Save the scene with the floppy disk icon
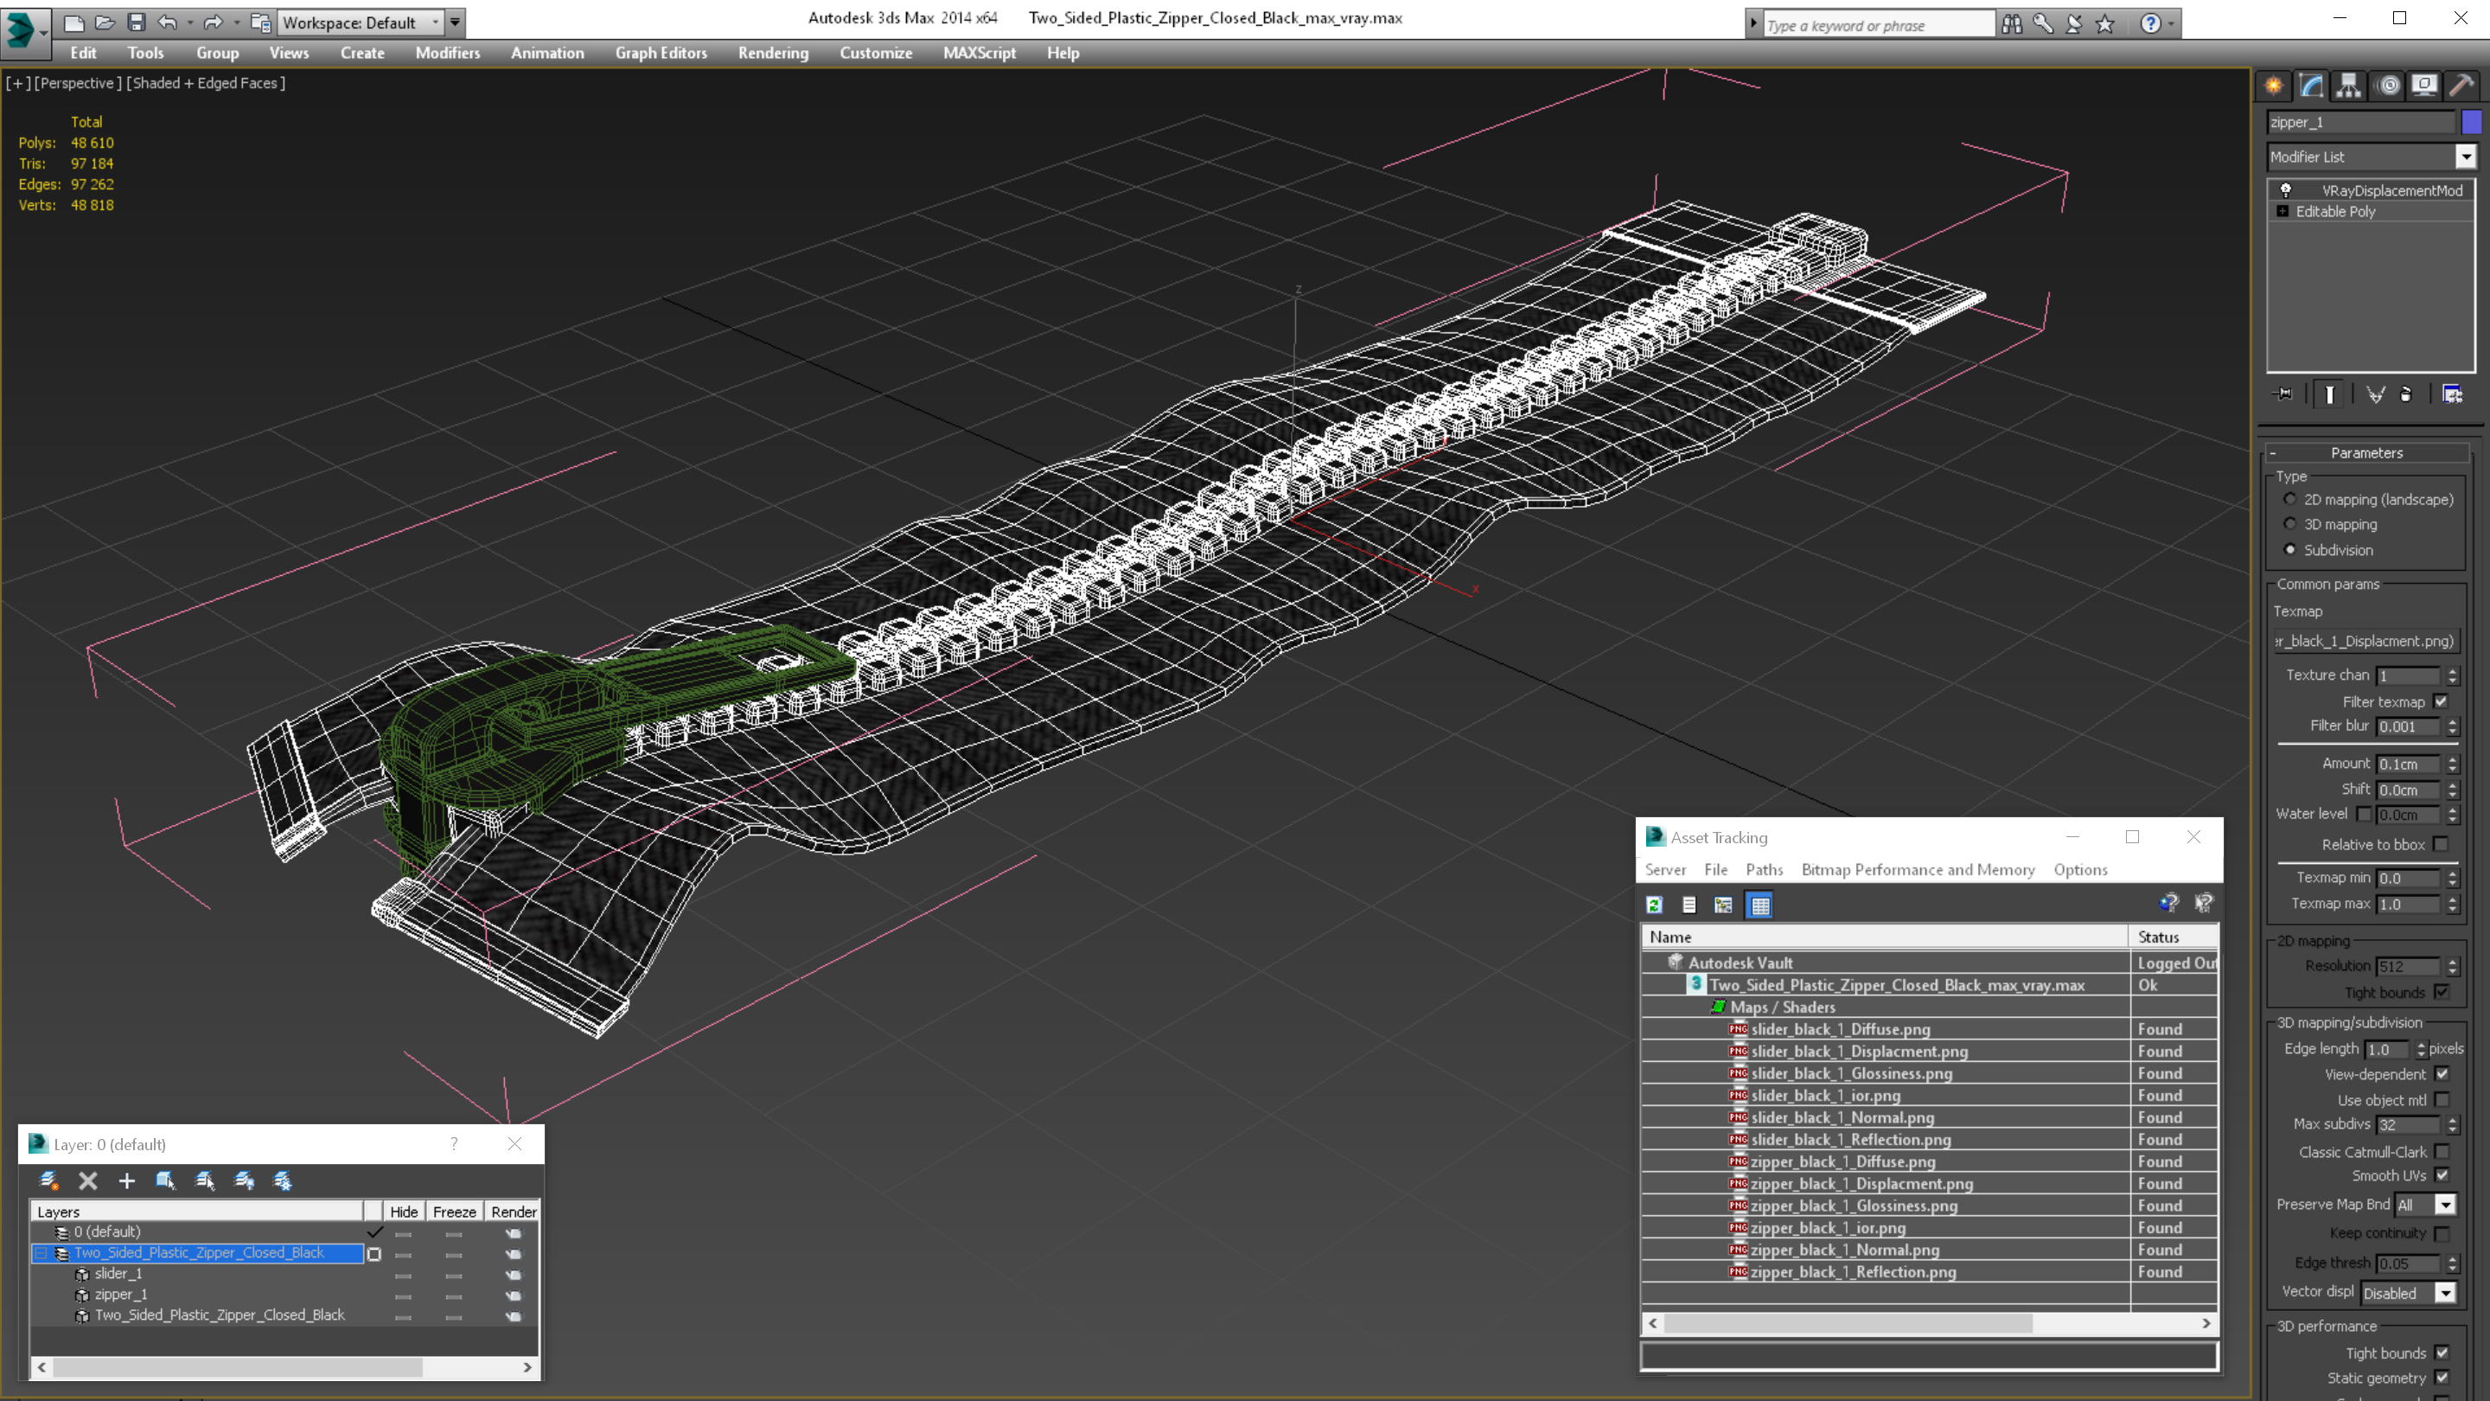 (137, 22)
